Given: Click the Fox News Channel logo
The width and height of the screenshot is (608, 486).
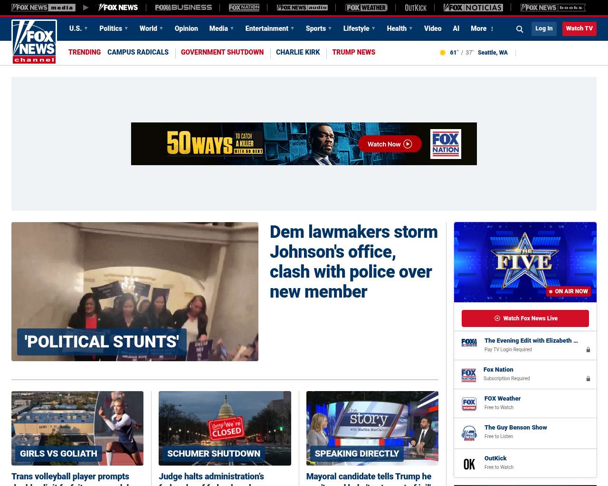Looking at the screenshot, I should (34, 42).
